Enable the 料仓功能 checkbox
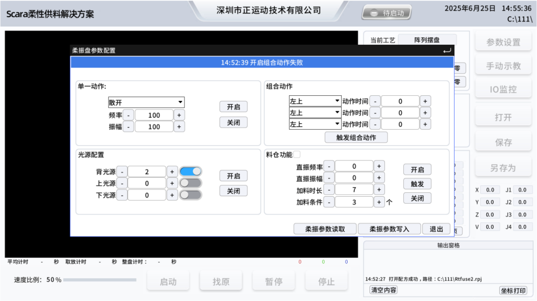Viewport: 537px width, 301px height. click(x=296, y=154)
